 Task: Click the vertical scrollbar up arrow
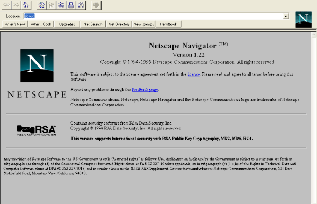point(314,35)
